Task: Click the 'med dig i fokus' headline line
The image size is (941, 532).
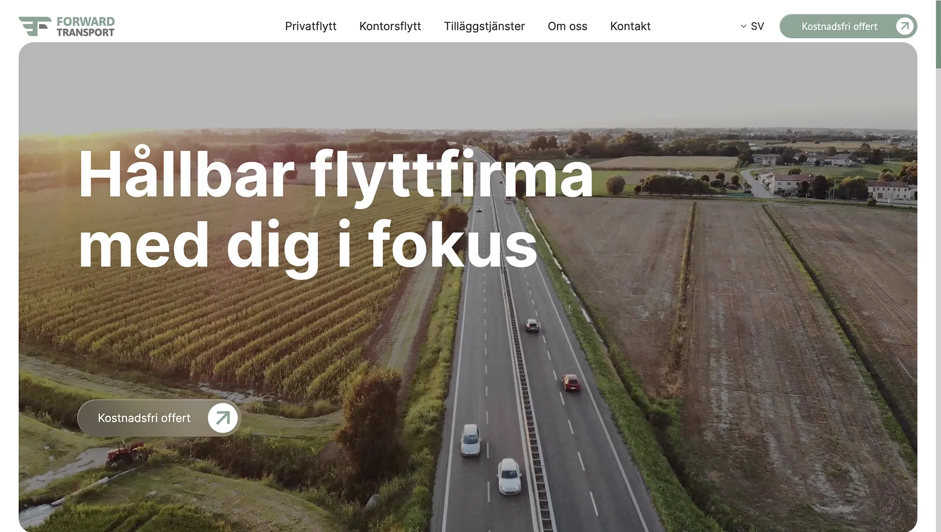Action: 308,245
